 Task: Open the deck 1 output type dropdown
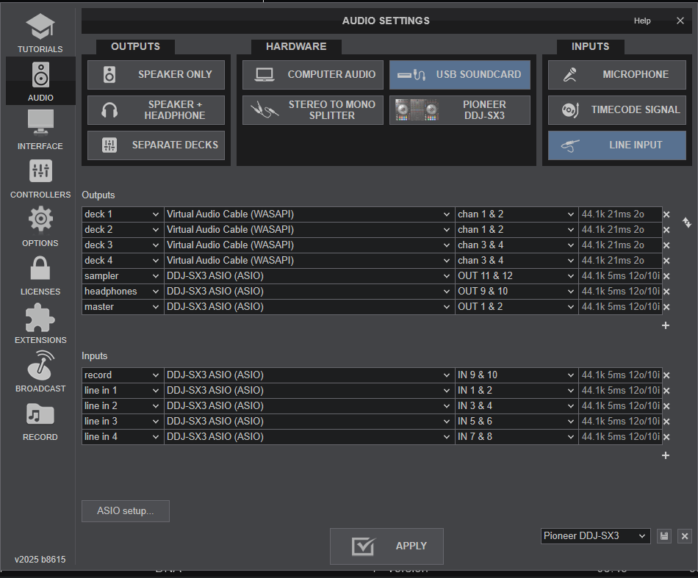click(123, 214)
